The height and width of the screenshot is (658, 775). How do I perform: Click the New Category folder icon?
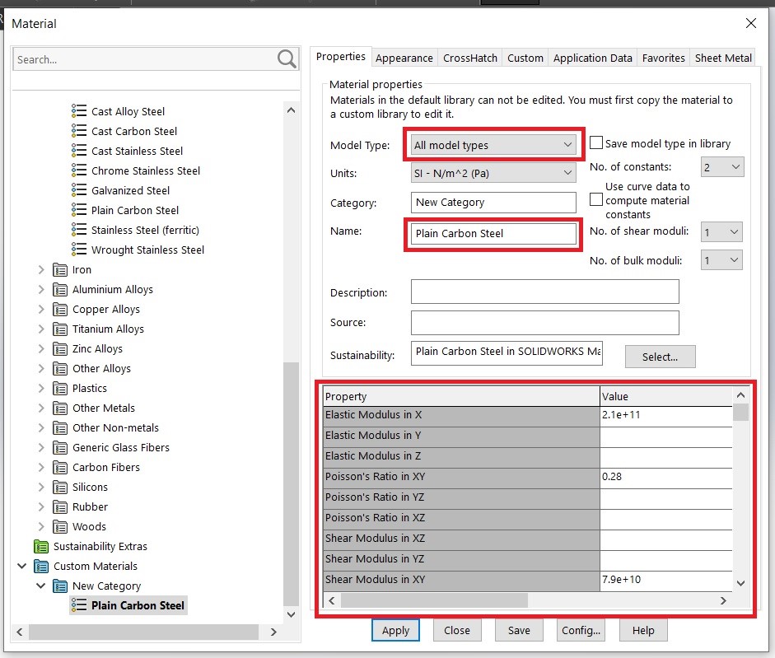(x=60, y=586)
